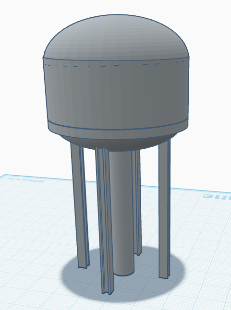The height and width of the screenshot is (310, 231).
Task: Select the rightmost support leg
Action: [164, 209]
